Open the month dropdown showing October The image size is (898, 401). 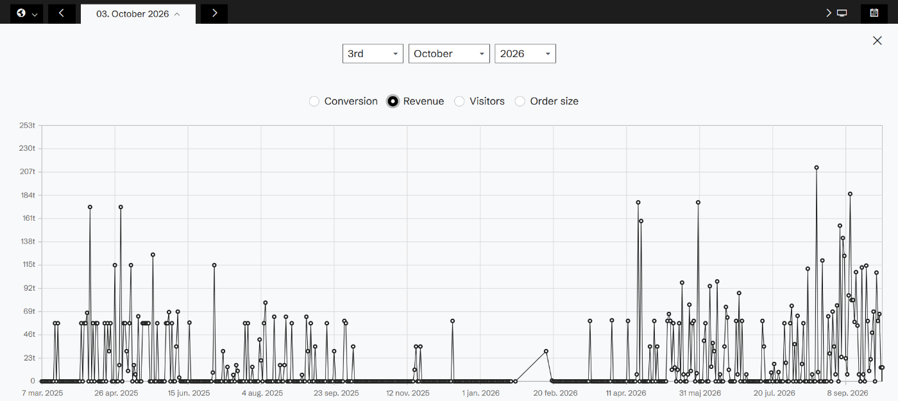click(449, 54)
